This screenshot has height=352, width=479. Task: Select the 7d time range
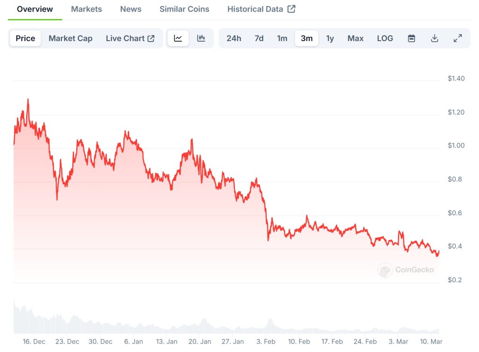[259, 38]
